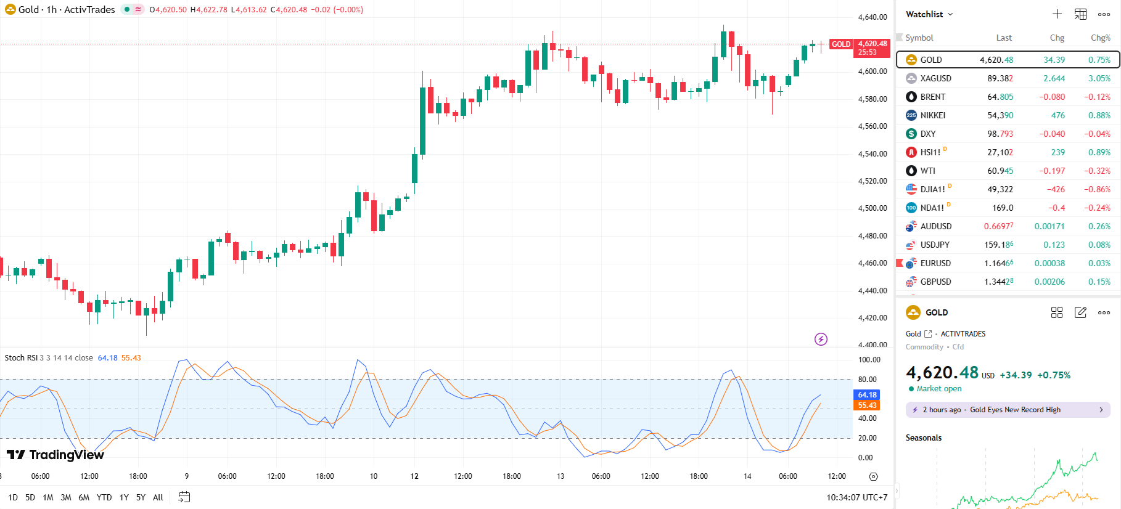This screenshot has height=509, width=1121.
Task: Open the watchlist advanced view table icon
Action: click(1080, 14)
